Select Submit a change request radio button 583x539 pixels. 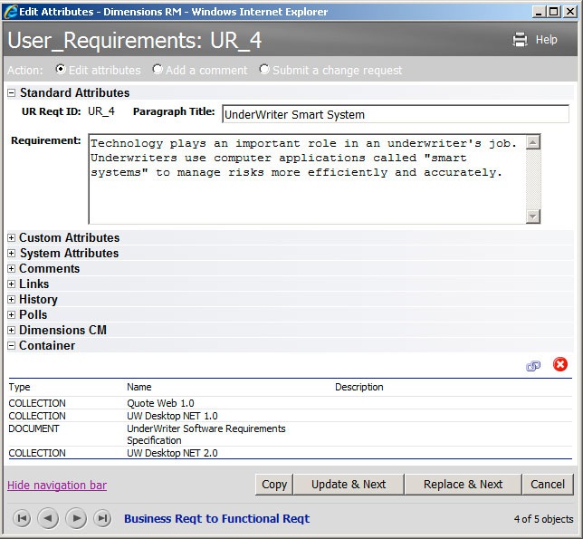264,70
